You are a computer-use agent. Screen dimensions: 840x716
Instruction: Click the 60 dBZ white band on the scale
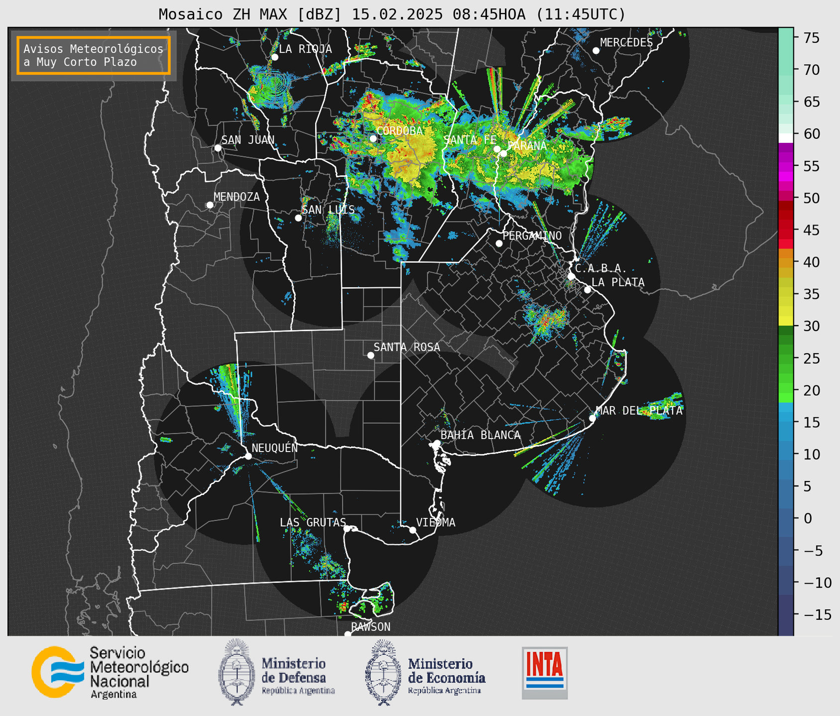pyautogui.click(x=786, y=137)
